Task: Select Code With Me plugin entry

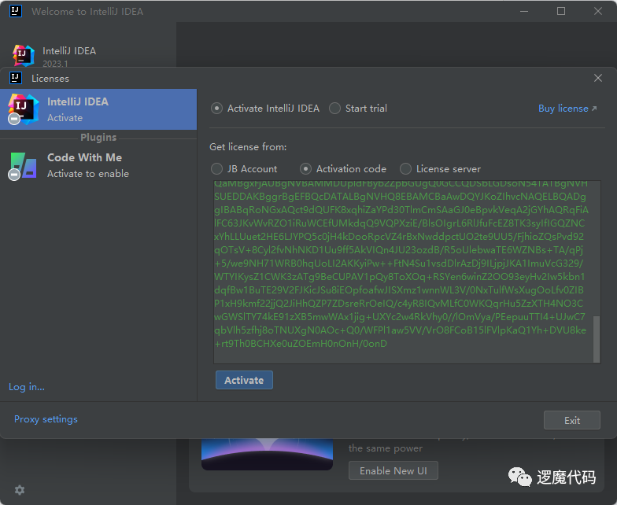Action: coord(98,165)
